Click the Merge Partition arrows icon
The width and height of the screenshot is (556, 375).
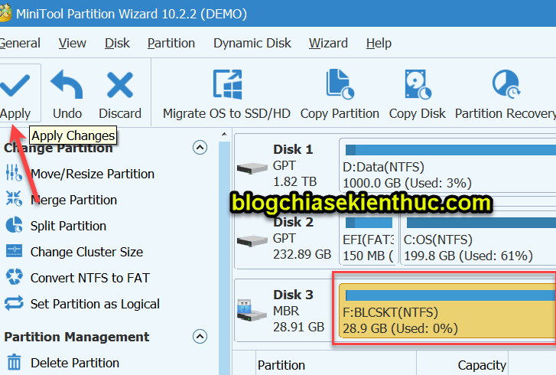[x=14, y=199]
